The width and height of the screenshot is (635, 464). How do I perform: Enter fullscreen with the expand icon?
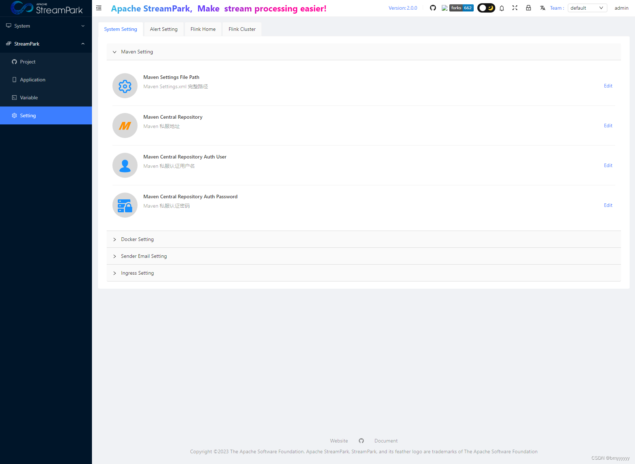[x=515, y=8]
